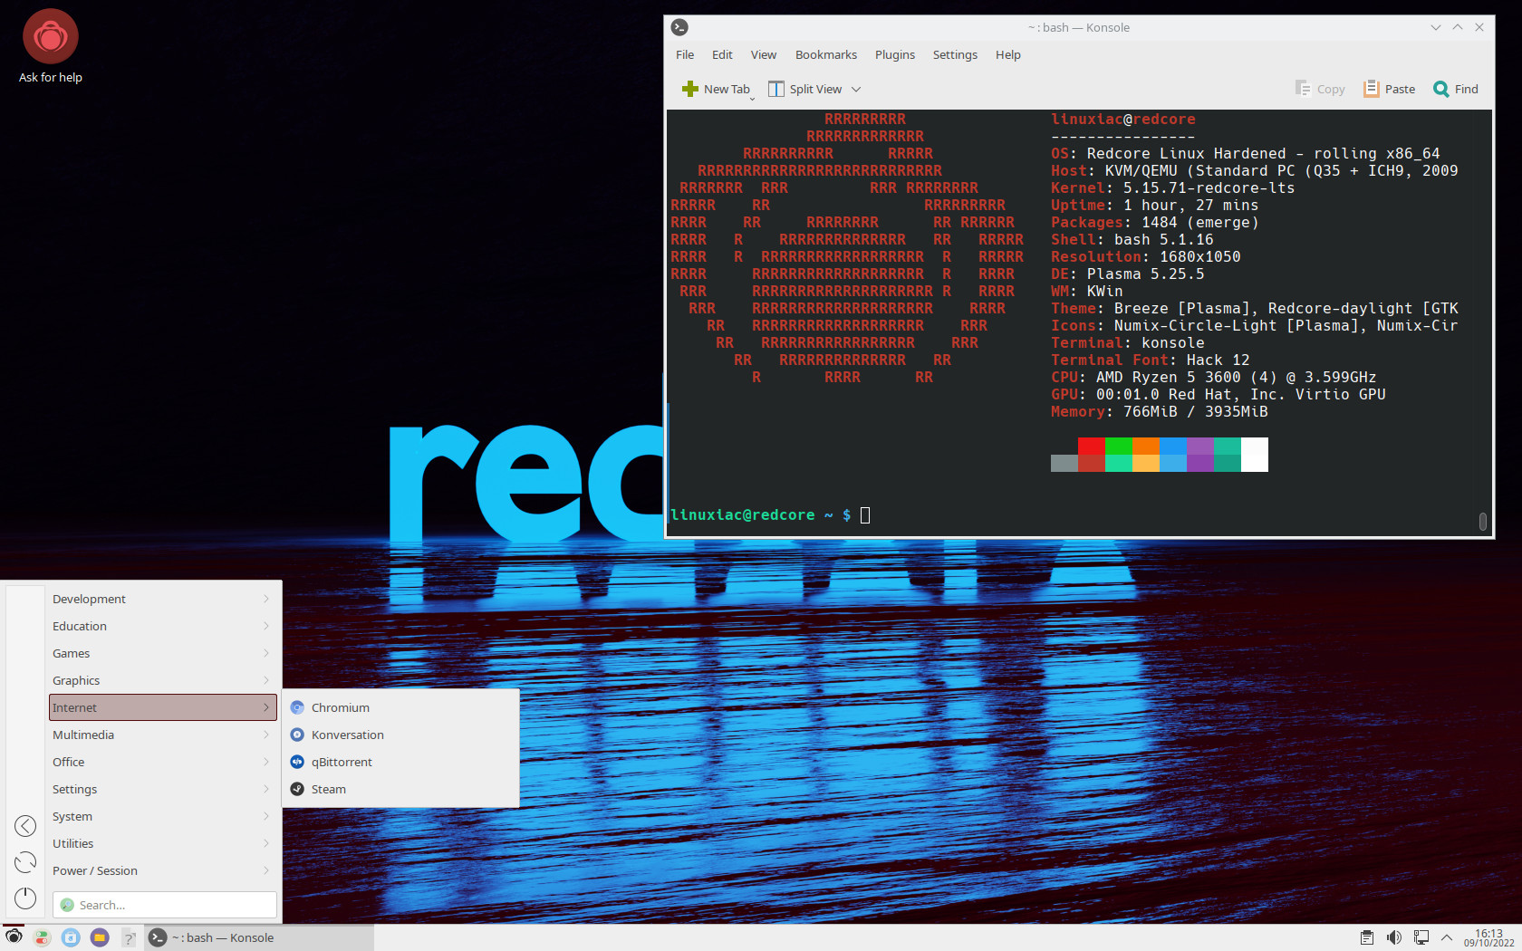Open the View menu in Konsole

[x=764, y=54]
